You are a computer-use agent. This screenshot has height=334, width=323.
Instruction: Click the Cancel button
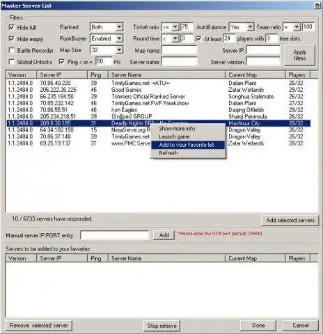[301, 326]
